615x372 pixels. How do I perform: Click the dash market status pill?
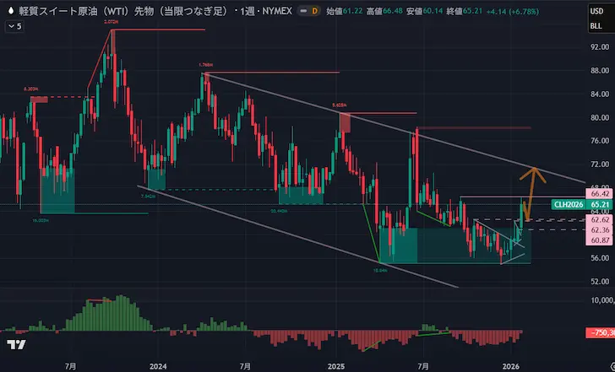tap(303, 11)
